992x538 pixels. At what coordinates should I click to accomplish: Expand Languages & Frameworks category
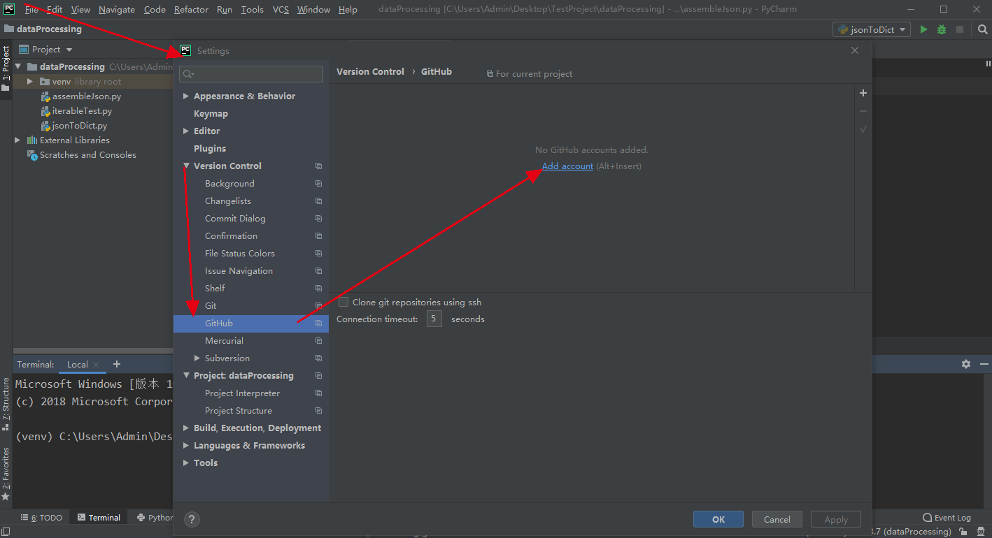point(186,446)
